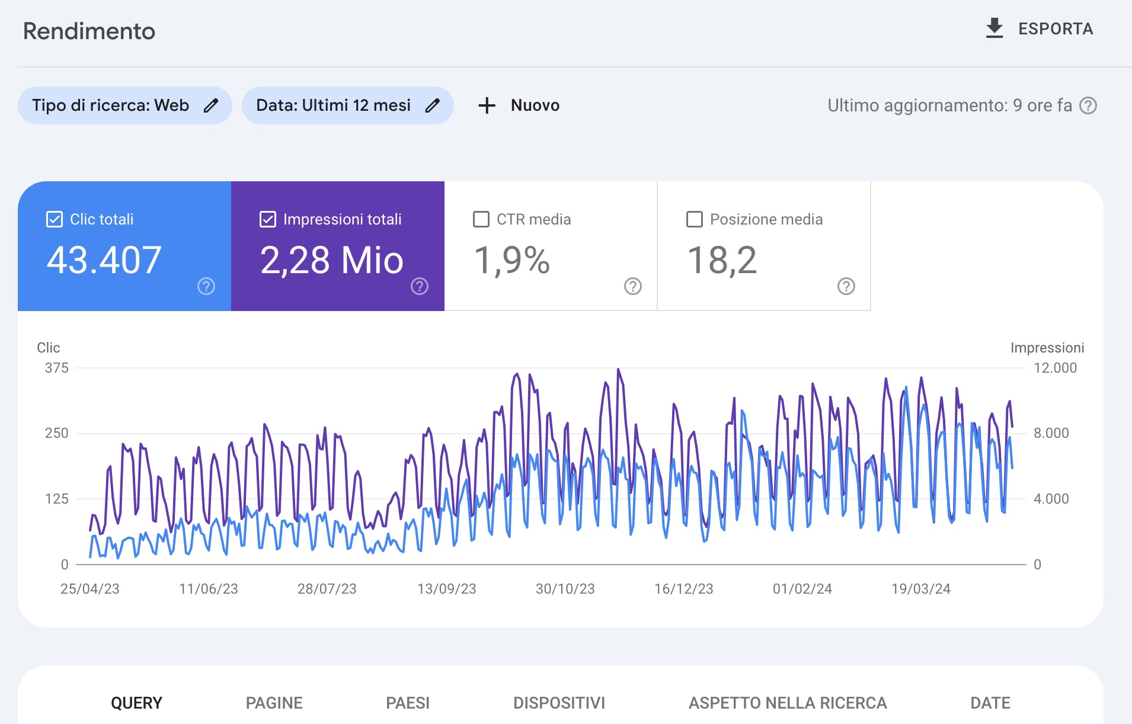Image resolution: width=1132 pixels, height=724 pixels.
Task: Switch to the DATE tab
Action: coord(990,703)
